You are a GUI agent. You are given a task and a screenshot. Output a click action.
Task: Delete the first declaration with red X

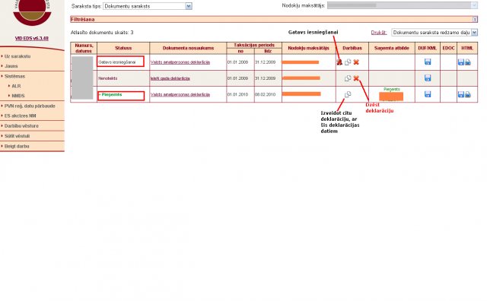[x=356, y=62]
